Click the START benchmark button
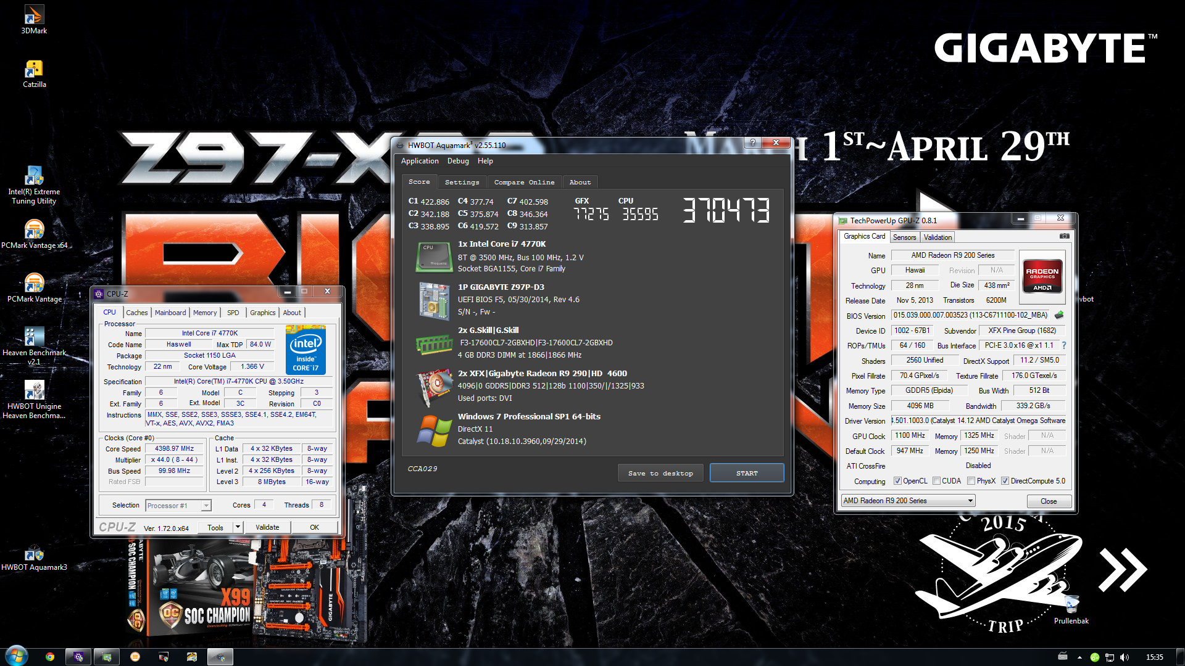Screen dimensions: 1185x666 (x=747, y=474)
